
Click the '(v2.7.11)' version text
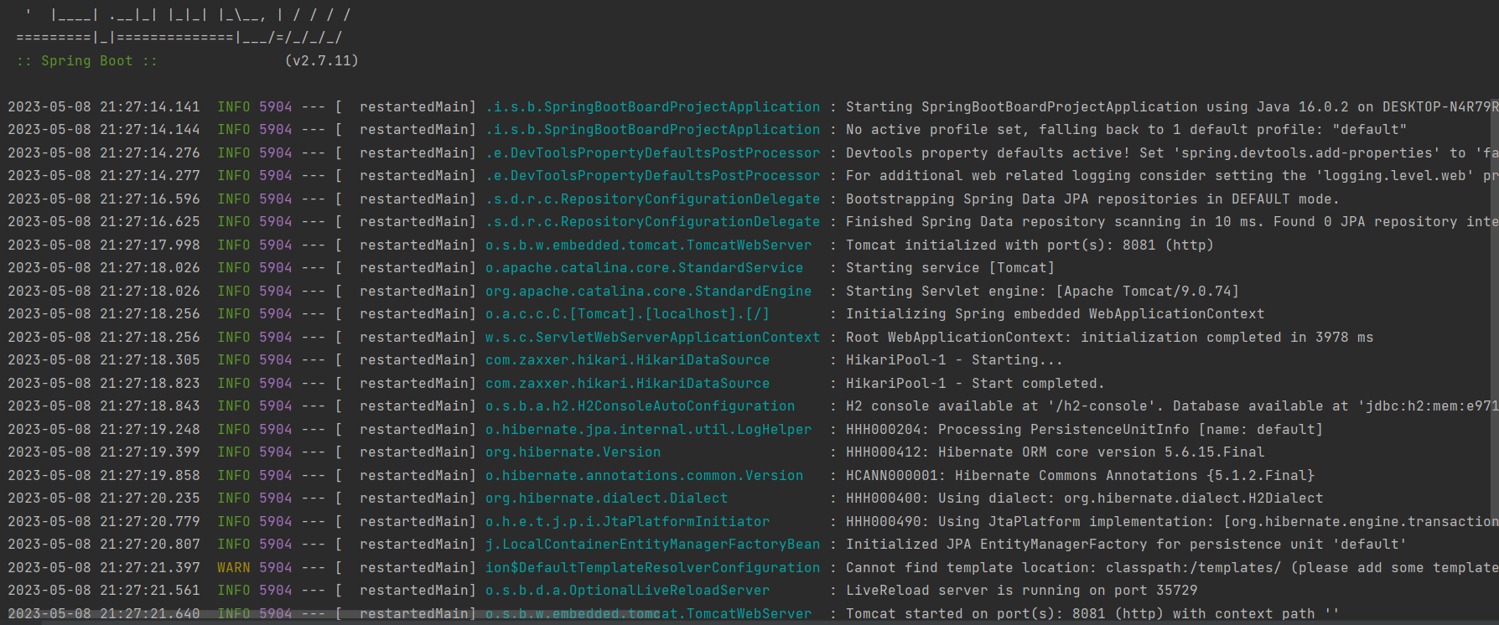tap(322, 60)
